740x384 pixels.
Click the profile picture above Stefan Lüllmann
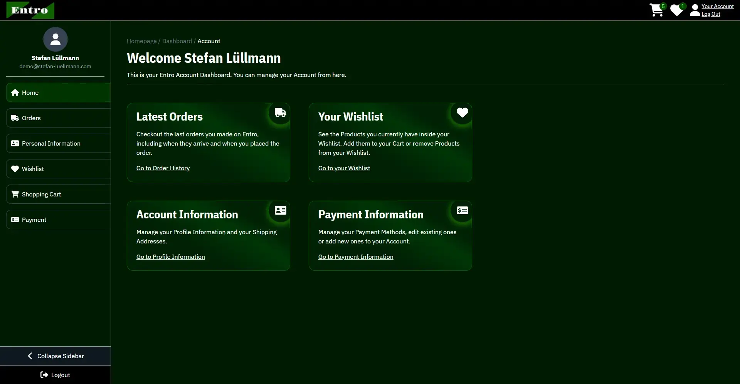pos(55,39)
